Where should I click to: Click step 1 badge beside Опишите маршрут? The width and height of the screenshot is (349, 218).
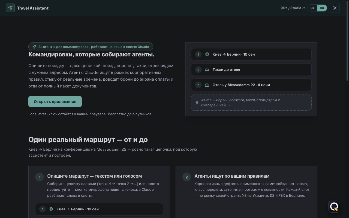click(x=40, y=177)
